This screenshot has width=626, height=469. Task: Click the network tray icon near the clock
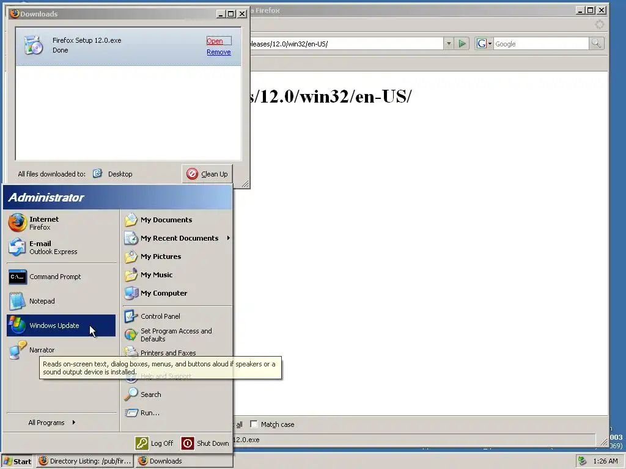coord(582,461)
